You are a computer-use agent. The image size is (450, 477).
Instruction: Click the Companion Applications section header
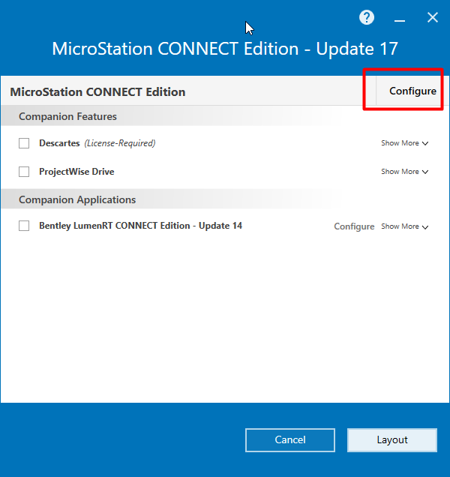click(x=77, y=199)
